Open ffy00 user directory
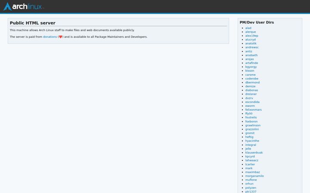Screen dimensions: 310x193 [249, 114]
